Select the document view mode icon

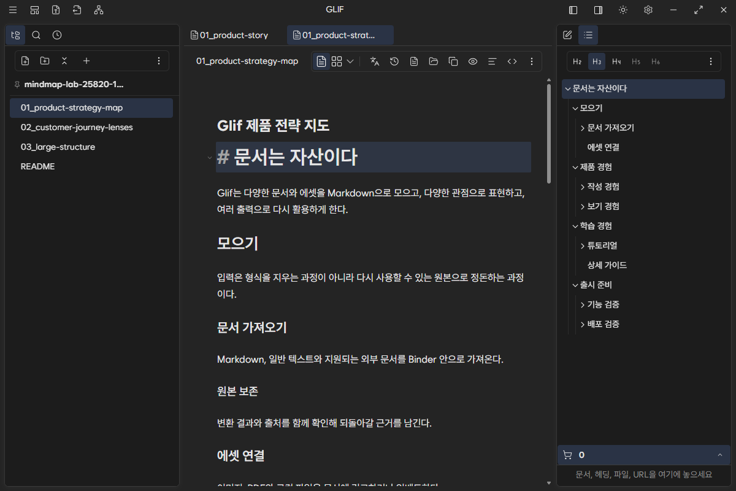tap(321, 61)
